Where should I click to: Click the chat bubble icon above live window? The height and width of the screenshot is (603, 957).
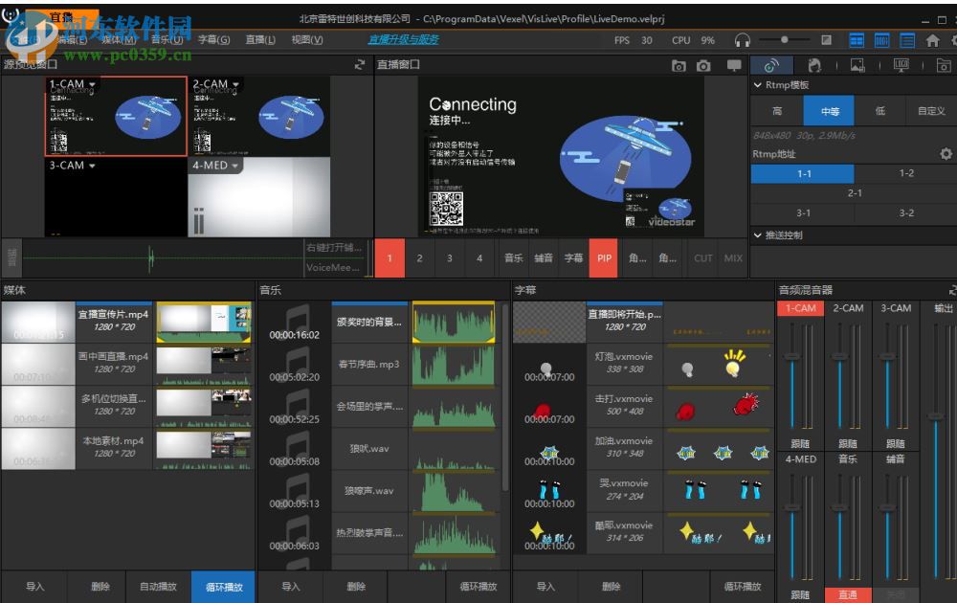click(x=734, y=65)
